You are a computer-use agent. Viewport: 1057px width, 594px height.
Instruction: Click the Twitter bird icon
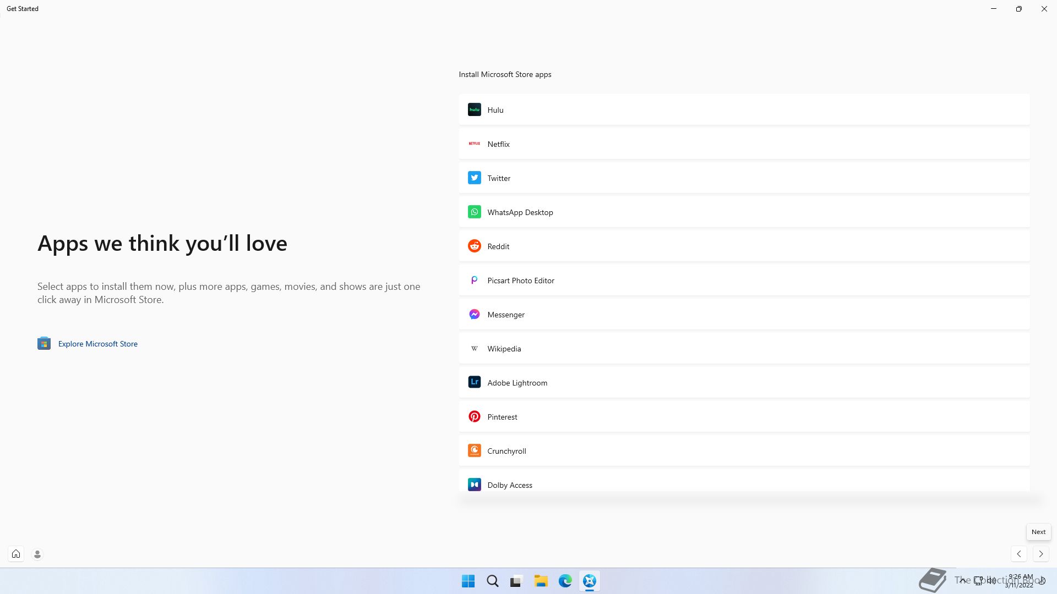[x=474, y=178]
